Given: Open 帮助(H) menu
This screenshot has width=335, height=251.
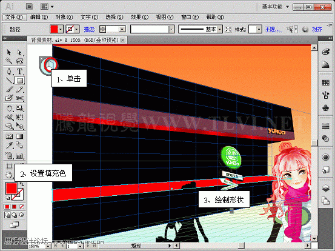Looking at the screenshot, I should point(215,17).
